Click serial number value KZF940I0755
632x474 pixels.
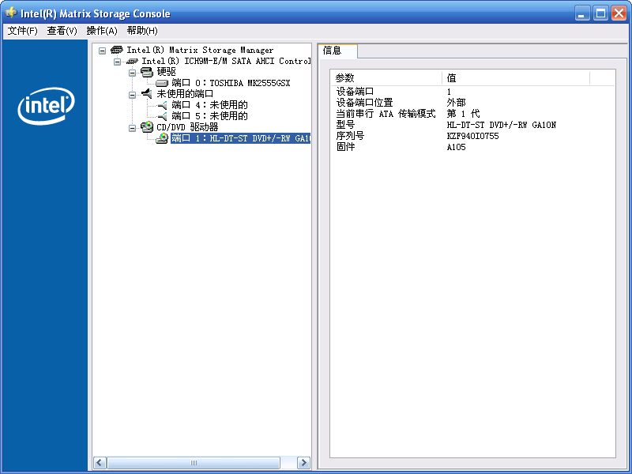[x=472, y=136]
